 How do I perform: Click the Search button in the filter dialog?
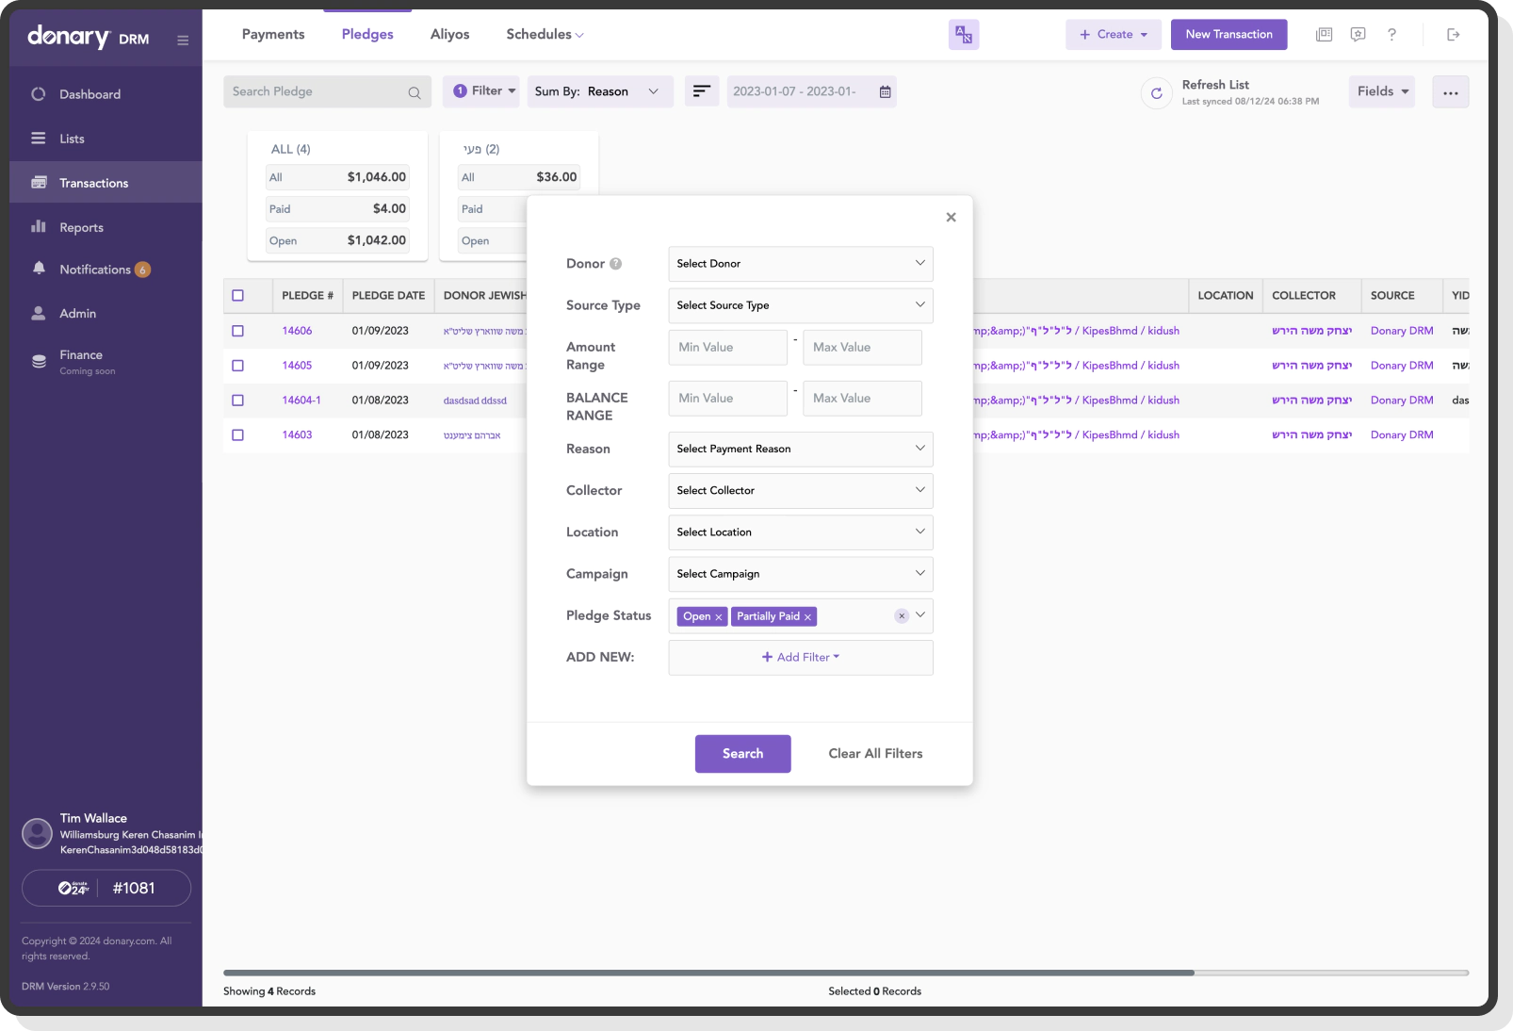click(x=742, y=753)
